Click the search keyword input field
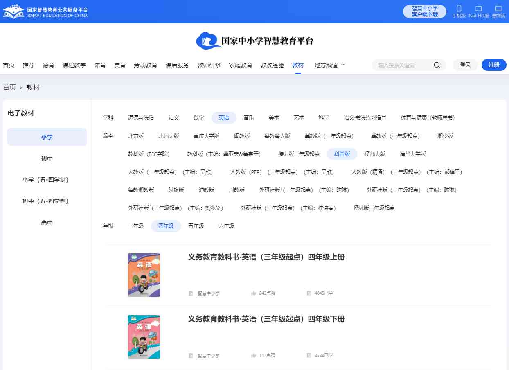 (403, 65)
